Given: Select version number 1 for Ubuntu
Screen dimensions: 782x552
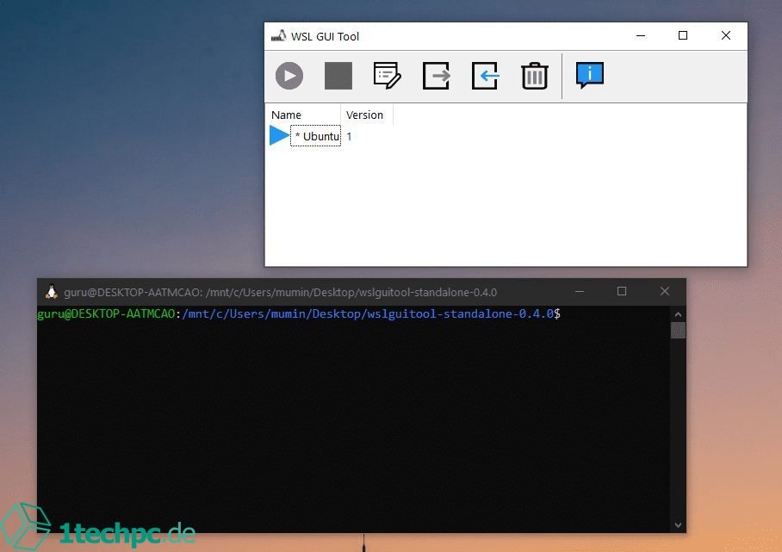Looking at the screenshot, I should [x=349, y=136].
